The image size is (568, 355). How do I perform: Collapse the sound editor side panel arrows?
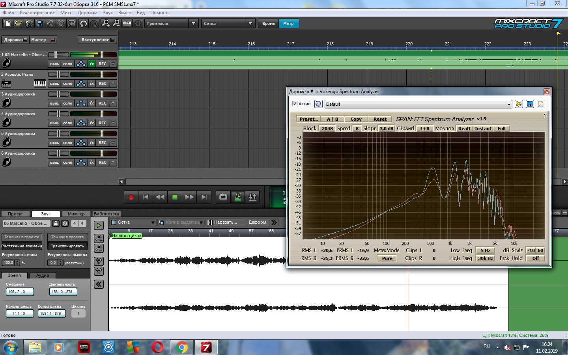coord(99,284)
